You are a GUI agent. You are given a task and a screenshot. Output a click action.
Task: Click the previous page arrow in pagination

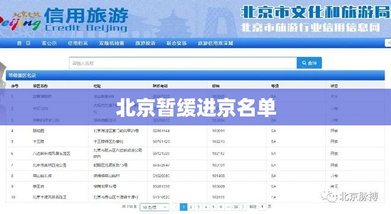tap(176, 207)
